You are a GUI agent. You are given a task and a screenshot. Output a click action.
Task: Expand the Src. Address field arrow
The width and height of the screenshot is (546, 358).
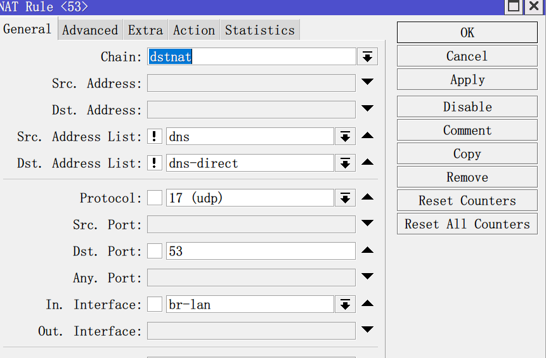click(x=367, y=83)
